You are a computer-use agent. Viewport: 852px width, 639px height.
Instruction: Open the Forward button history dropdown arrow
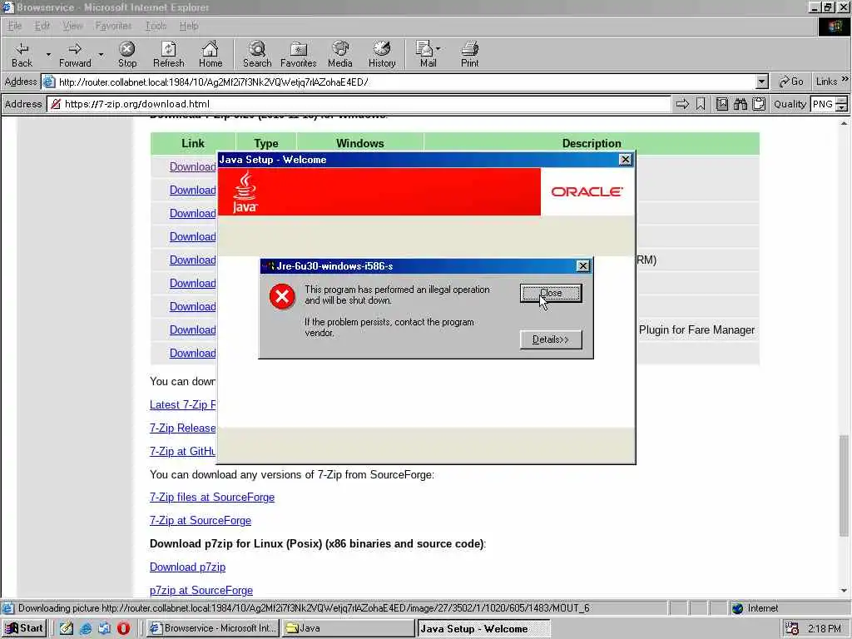click(x=101, y=54)
